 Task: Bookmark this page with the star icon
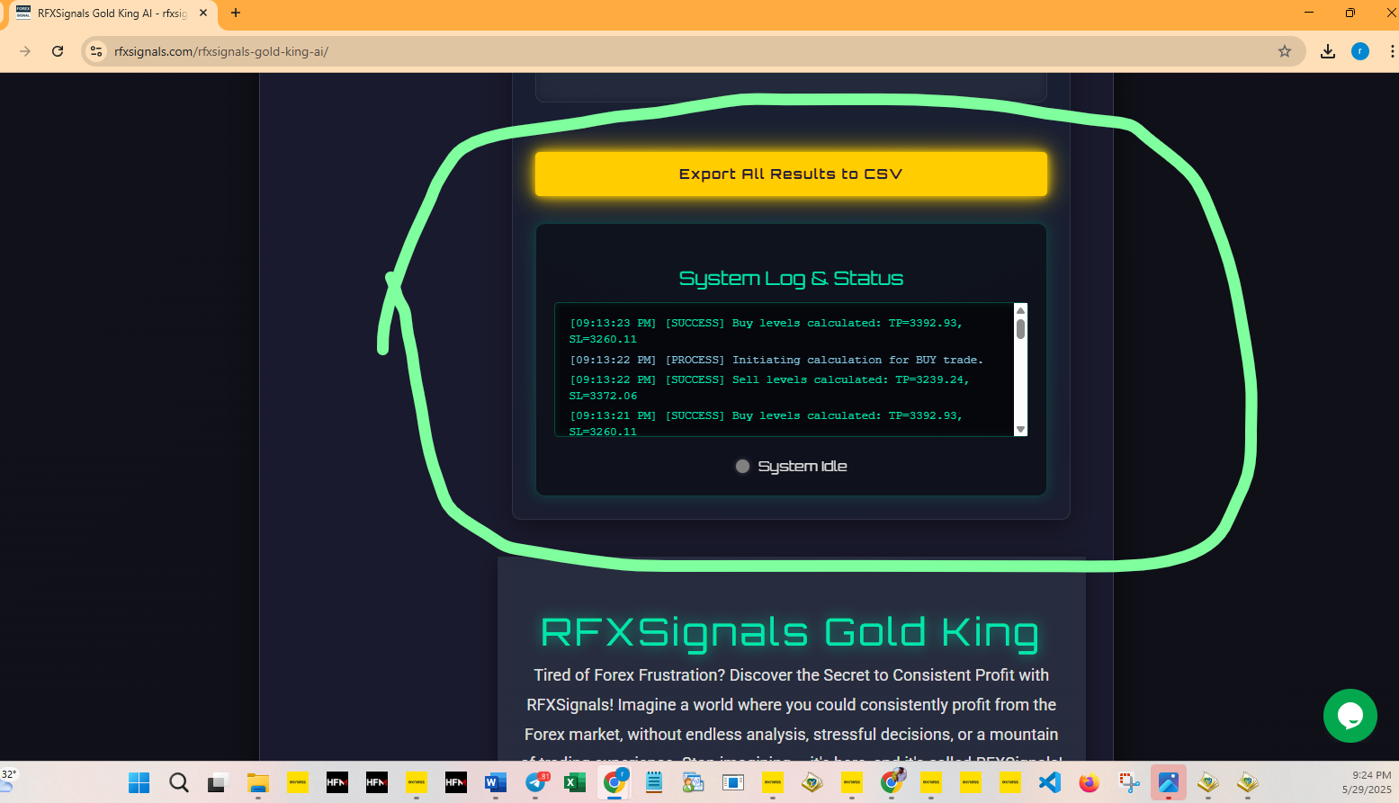click(1285, 51)
